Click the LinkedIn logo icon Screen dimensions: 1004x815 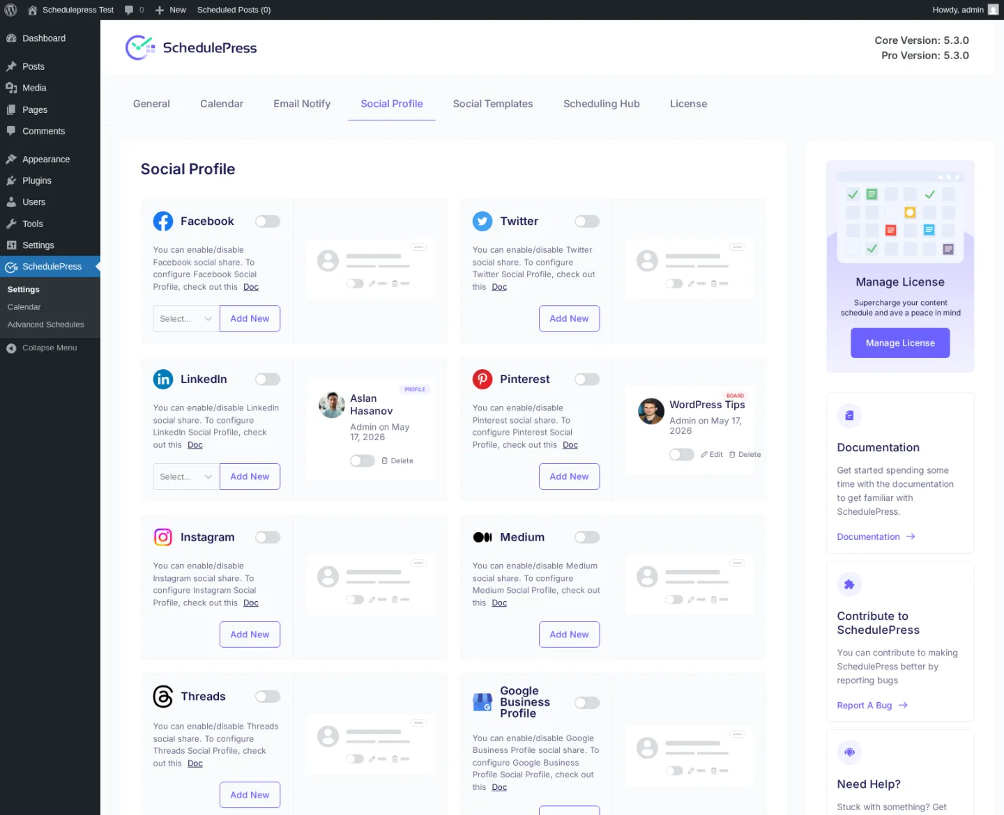tap(163, 380)
